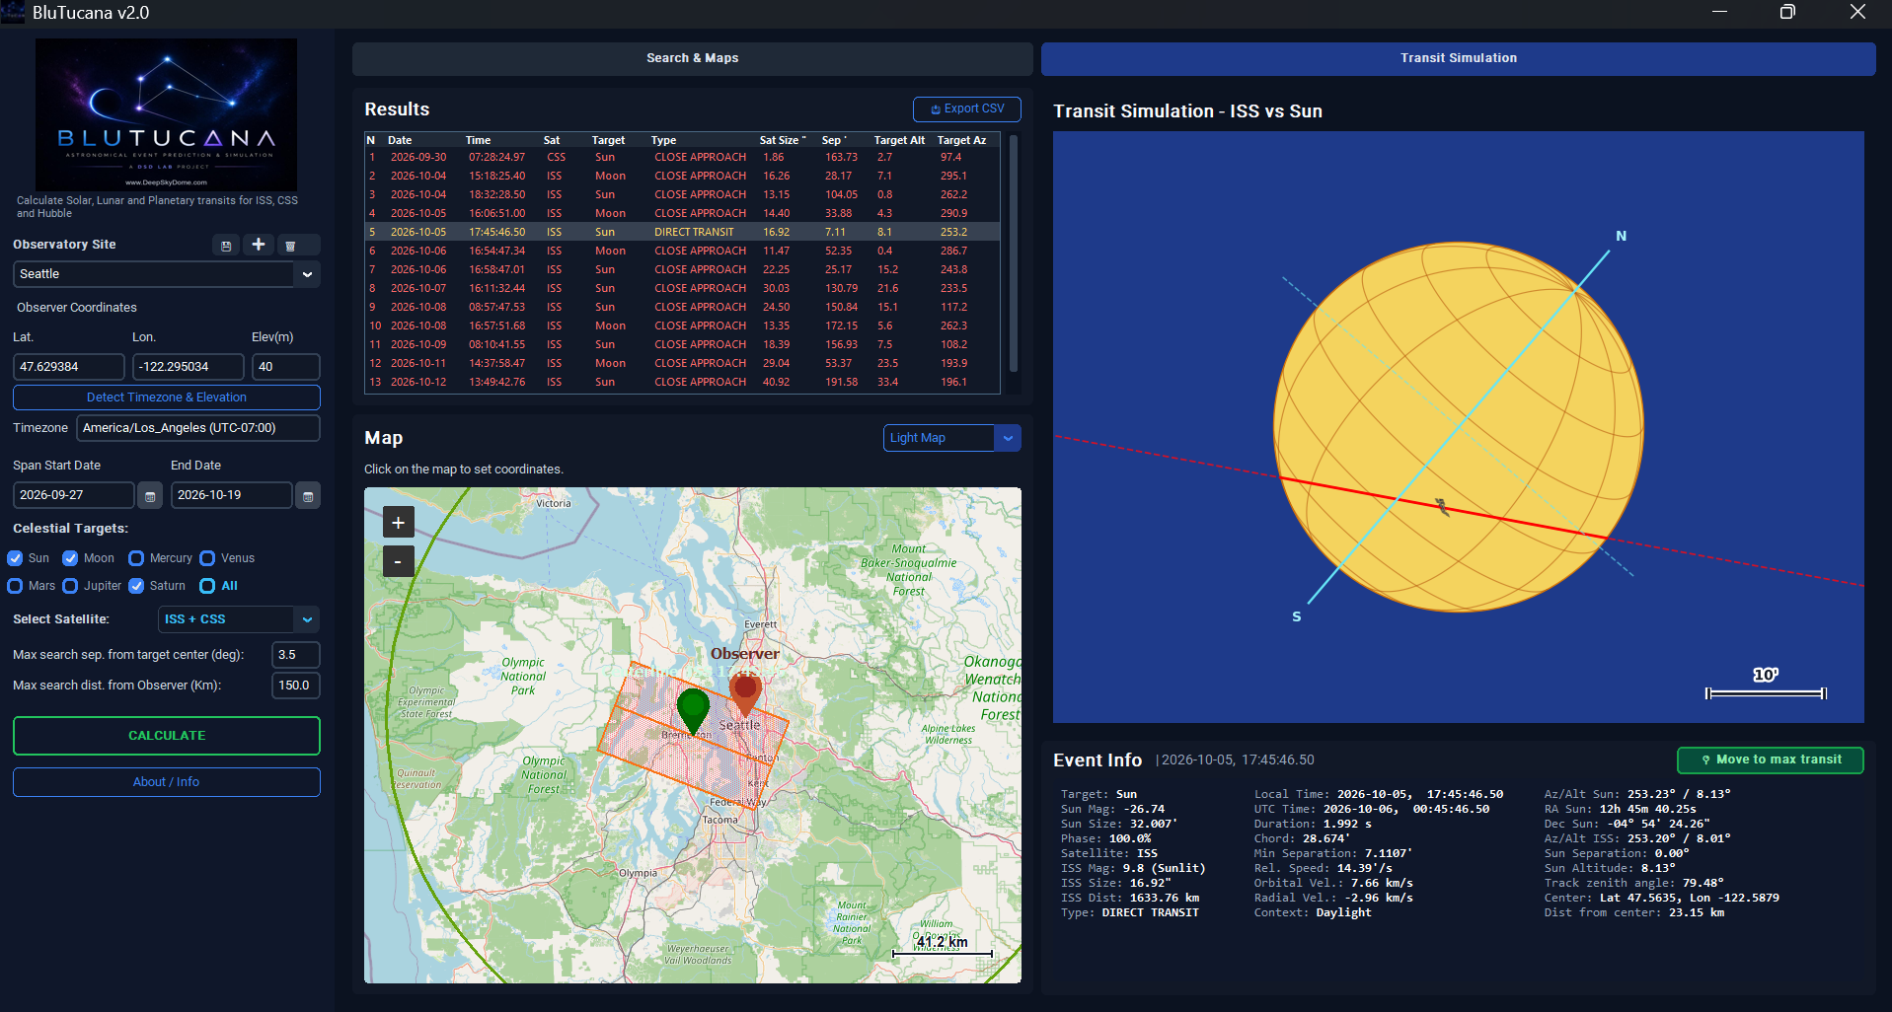Edit the max search distance field
1892x1012 pixels.
coord(295,686)
